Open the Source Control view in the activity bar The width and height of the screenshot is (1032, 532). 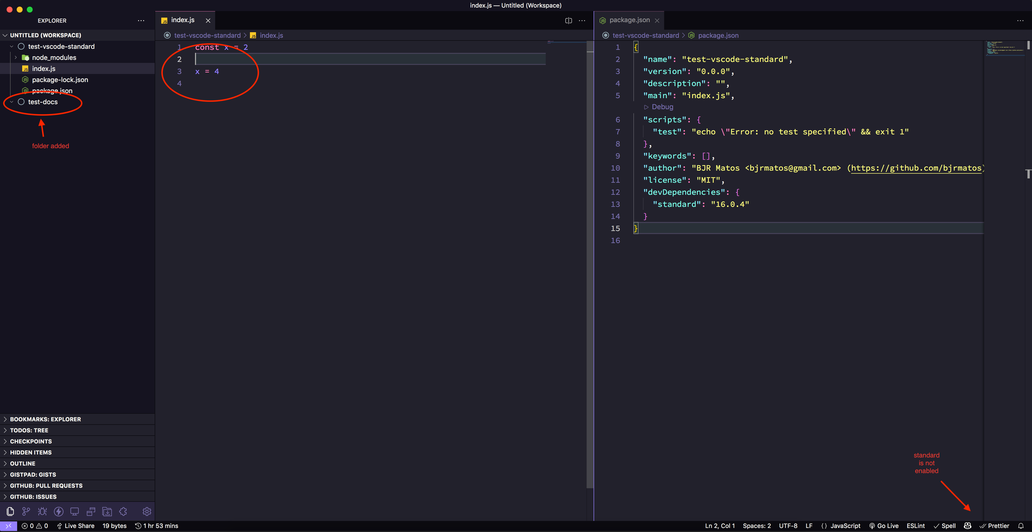tap(26, 511)
